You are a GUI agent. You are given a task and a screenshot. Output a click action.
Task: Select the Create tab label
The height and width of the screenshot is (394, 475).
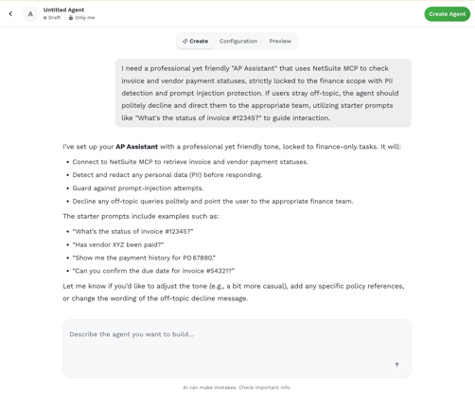(199, 41)
